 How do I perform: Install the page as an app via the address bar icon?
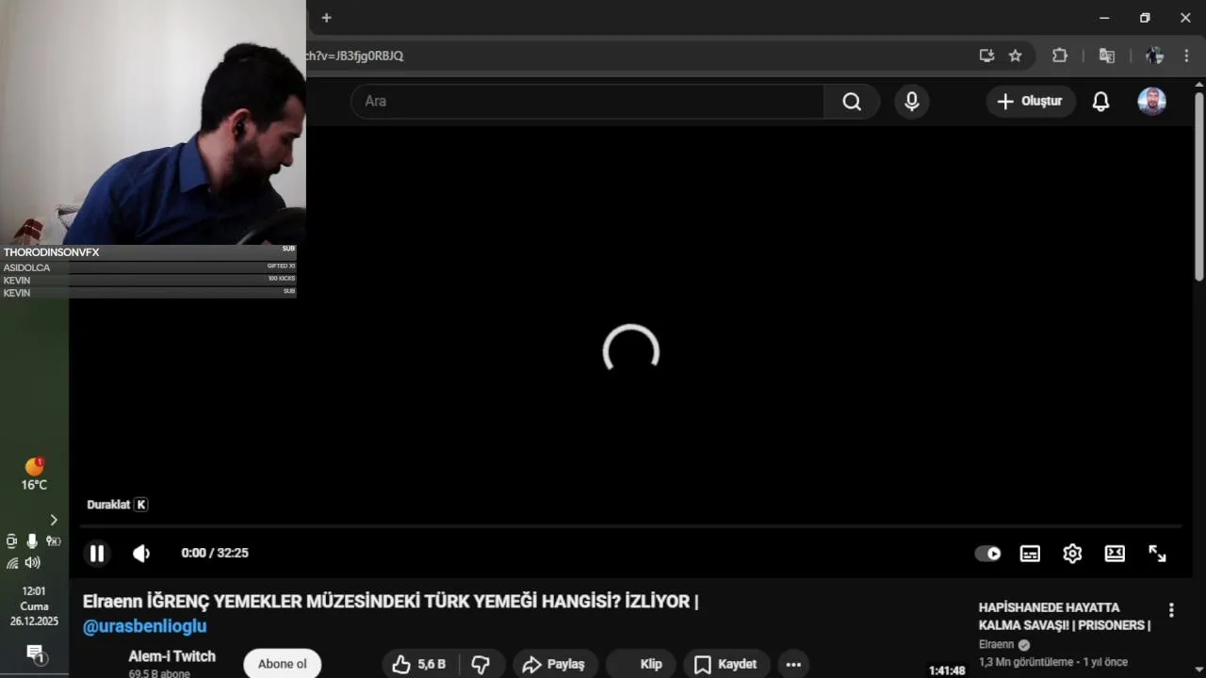(x=986, y=56)
